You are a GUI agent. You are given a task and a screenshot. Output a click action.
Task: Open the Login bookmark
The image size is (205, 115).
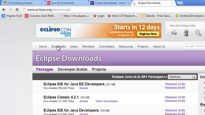tap(99, 16)
